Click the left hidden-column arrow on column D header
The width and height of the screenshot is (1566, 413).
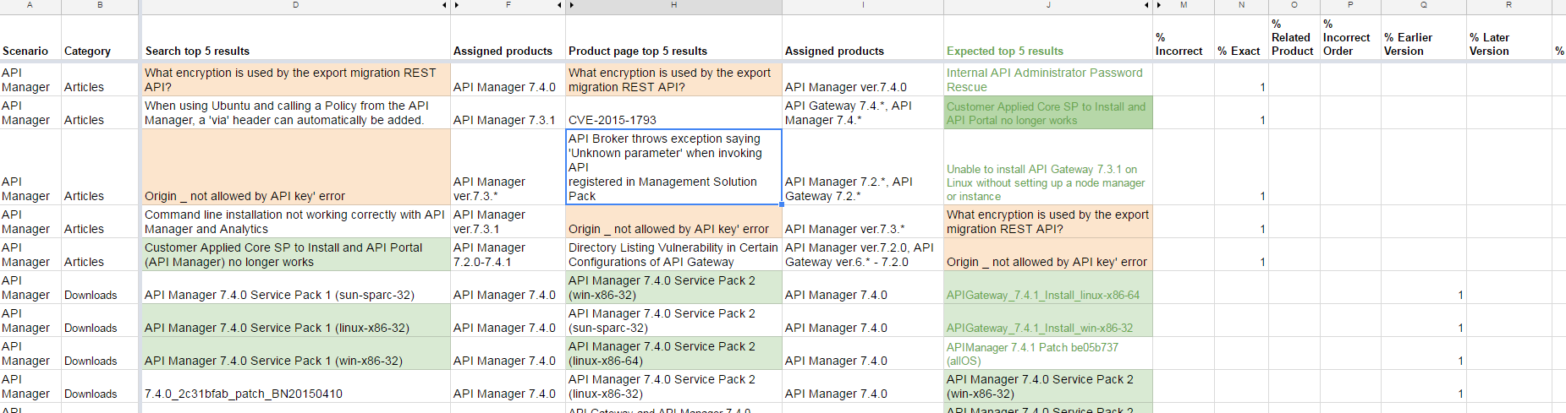pos(444,6)
